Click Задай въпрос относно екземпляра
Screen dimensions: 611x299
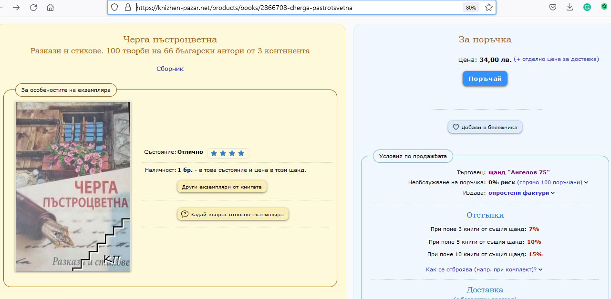[x=233, y=214]
